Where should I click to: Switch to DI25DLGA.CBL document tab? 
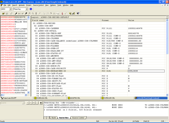click(x=43, y=98)
